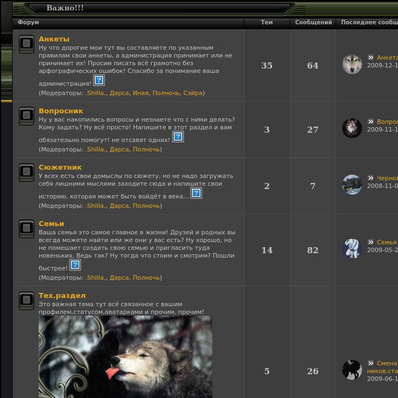Viewport: 398px width, 398px height.
Task: Open the Семьи forum
Action: pyautogui.click(x=51, y=224)
